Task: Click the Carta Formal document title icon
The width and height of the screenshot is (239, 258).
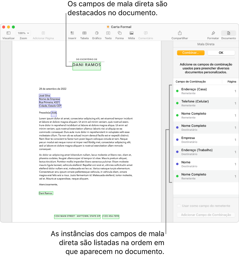Action: pyautogui.click(x=108, y=27)
